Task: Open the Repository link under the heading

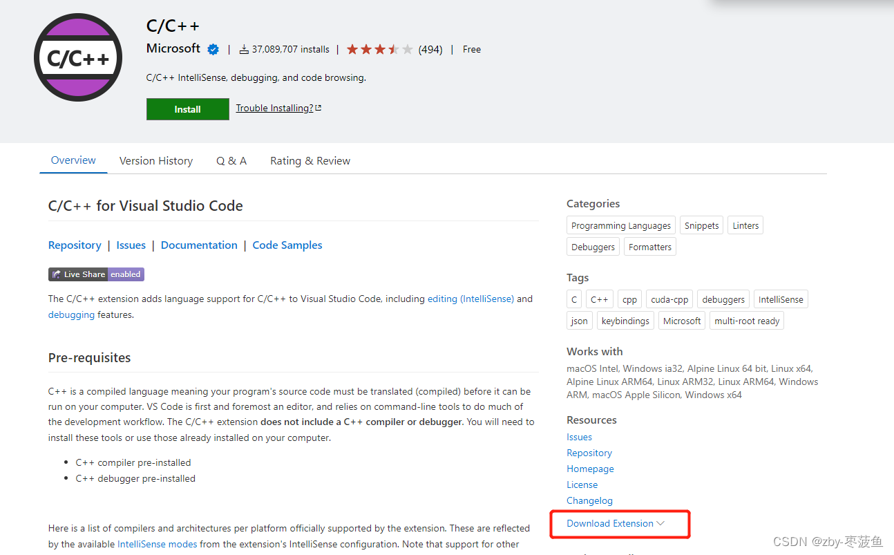Action: [x=75, y=245]
